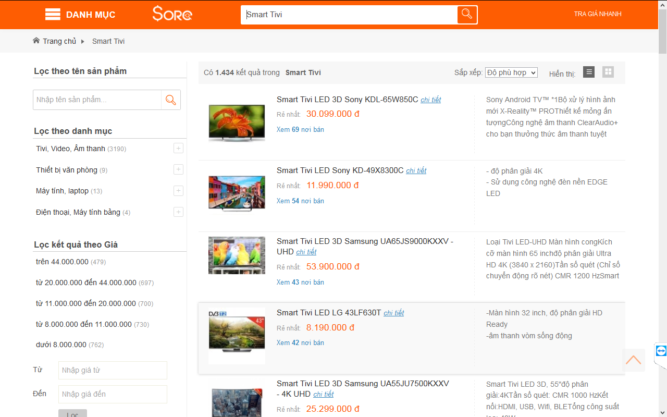Click the product name filter search icon
667x417 pixels.
click(170, 100)
